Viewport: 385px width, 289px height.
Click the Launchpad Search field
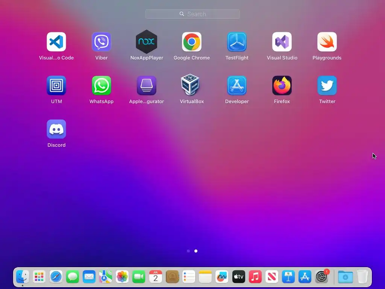tap(192, 14)
